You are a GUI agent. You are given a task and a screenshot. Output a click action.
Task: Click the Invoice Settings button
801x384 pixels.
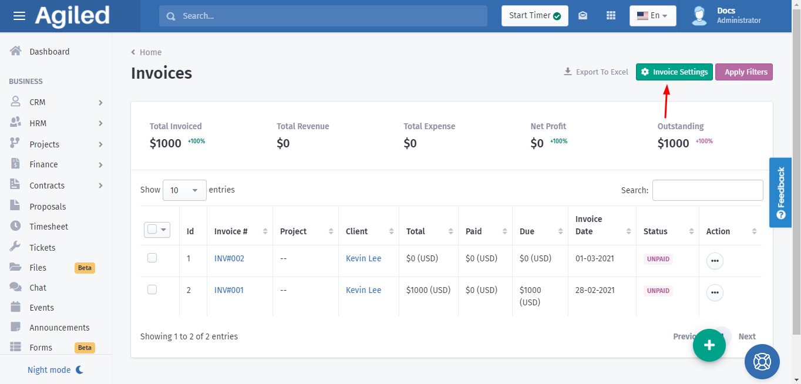674,72
